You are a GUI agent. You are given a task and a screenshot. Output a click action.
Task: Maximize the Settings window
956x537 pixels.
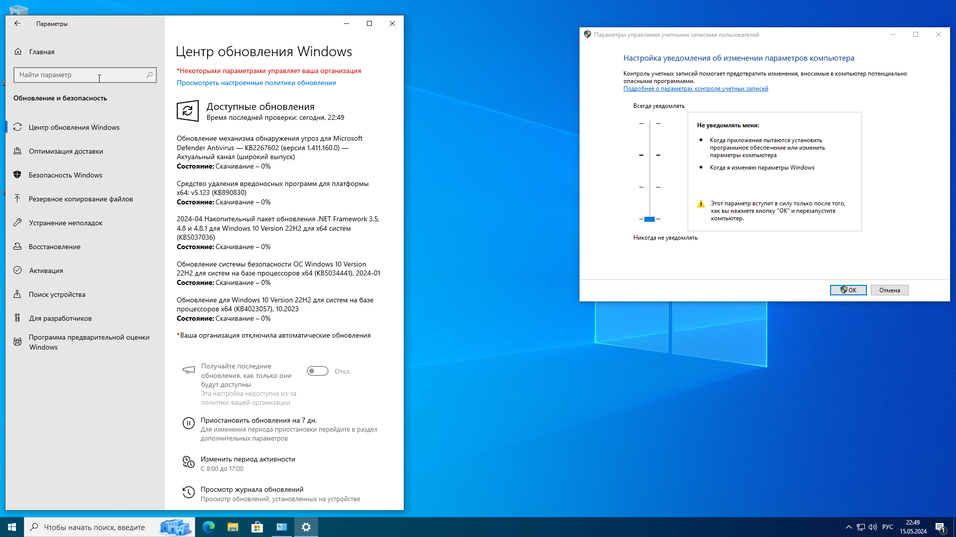[x=369, y=23]
